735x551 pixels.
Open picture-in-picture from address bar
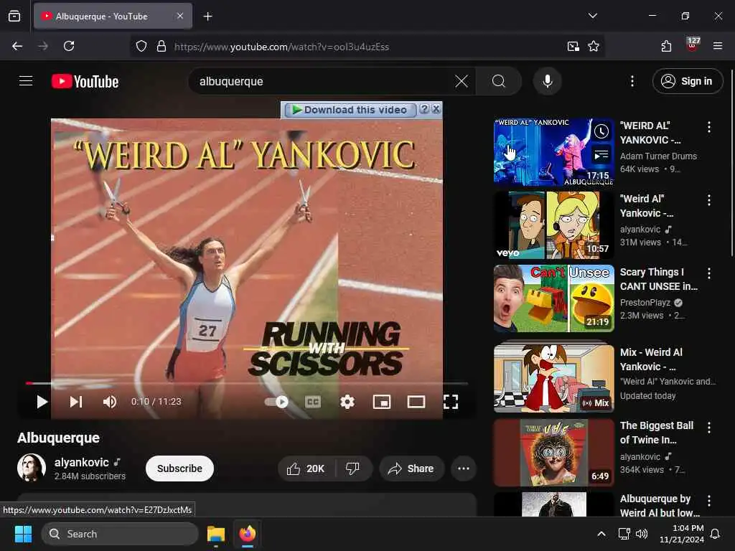coord(573,46)
